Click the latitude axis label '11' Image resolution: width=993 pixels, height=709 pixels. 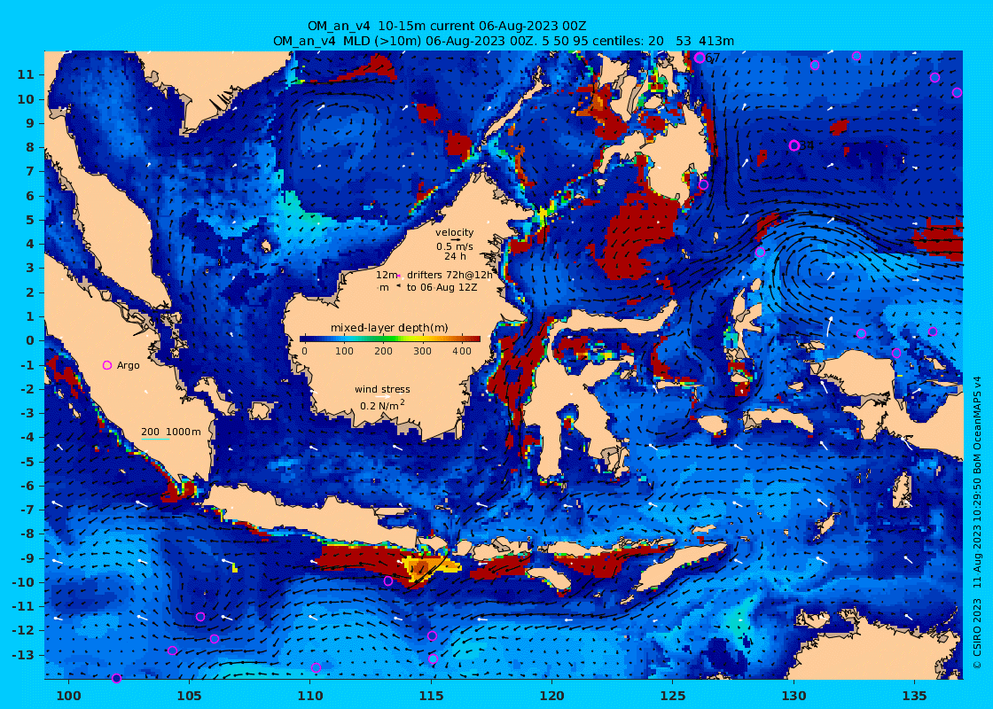tap(26, 74)
